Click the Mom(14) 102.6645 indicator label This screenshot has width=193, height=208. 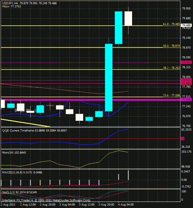click(x=14, y=152)
